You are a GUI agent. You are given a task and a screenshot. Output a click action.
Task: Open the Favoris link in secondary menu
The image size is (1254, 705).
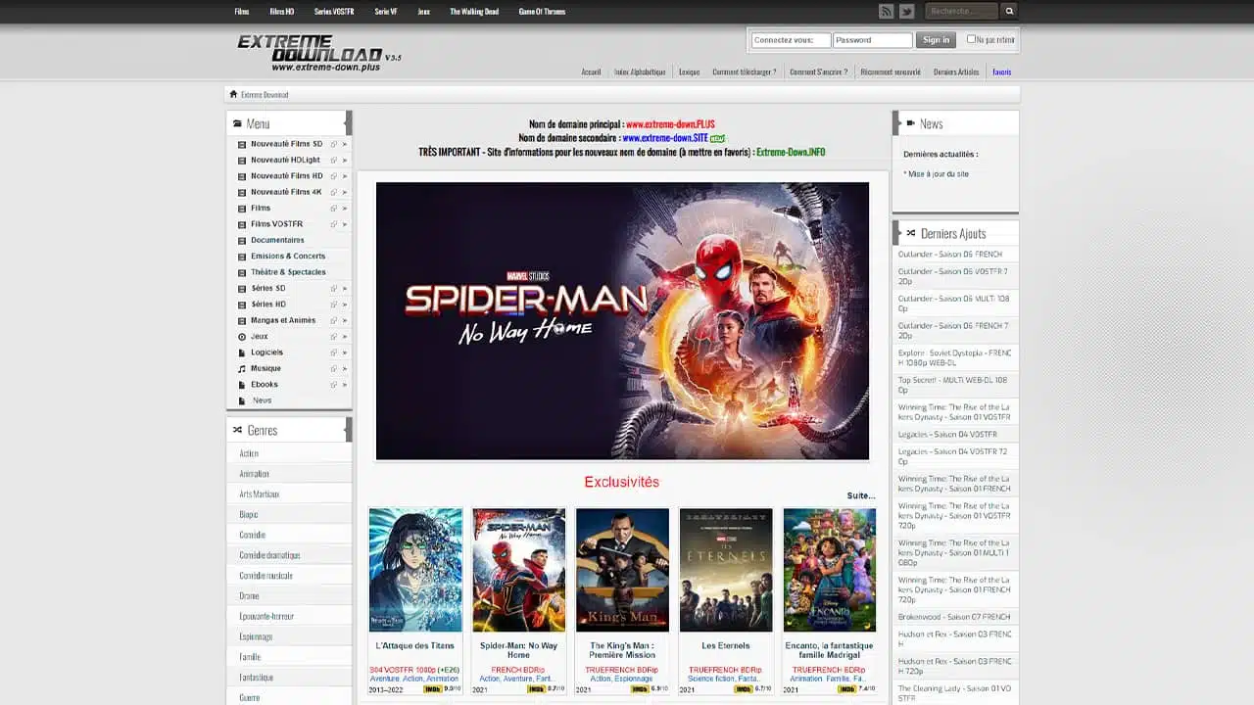click(x=1001, y=71)
